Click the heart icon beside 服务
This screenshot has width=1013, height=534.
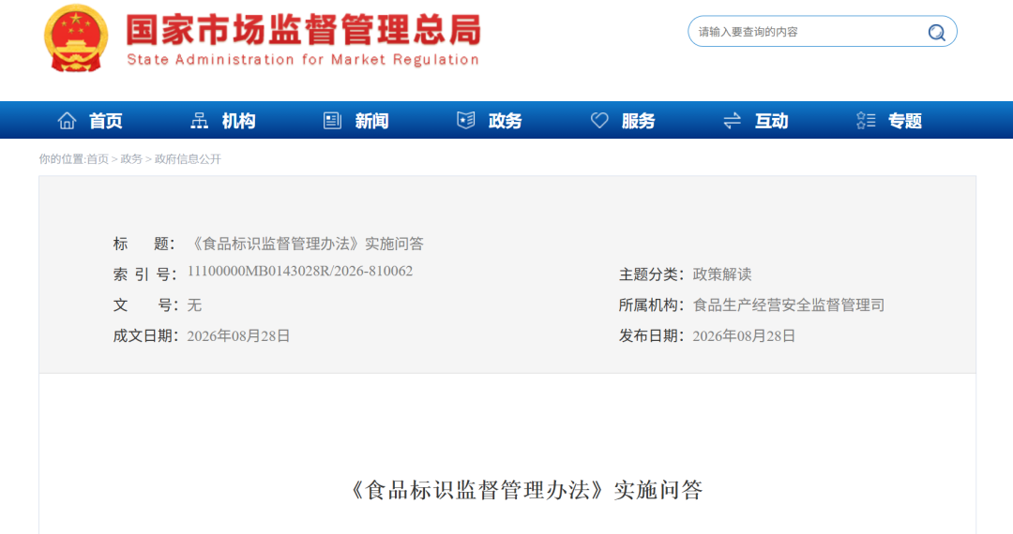click(x=599, y=121)
